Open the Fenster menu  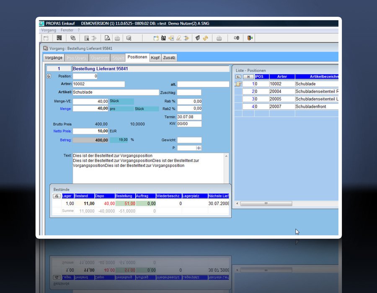pyautogui.click(x=67, y=30)
